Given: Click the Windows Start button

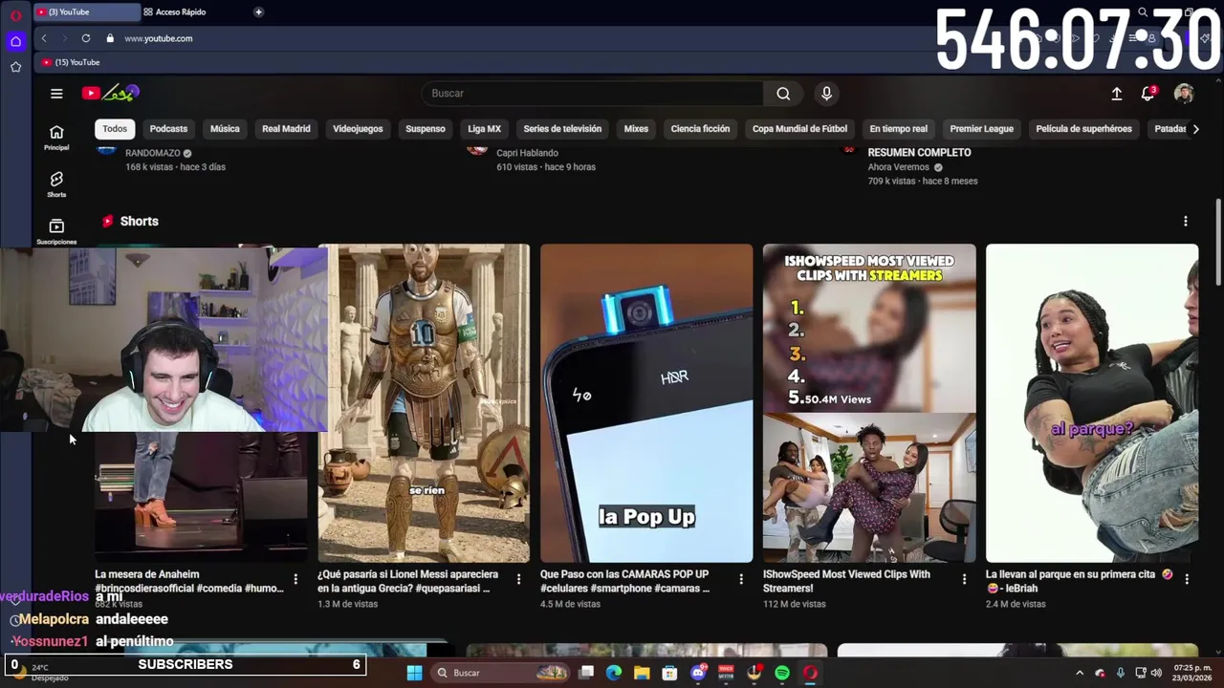Looking at the screenshot, I should pos(414,673).
